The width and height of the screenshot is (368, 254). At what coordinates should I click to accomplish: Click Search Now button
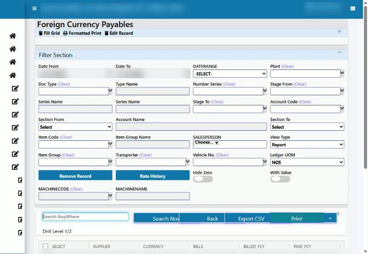coord(156,218)
